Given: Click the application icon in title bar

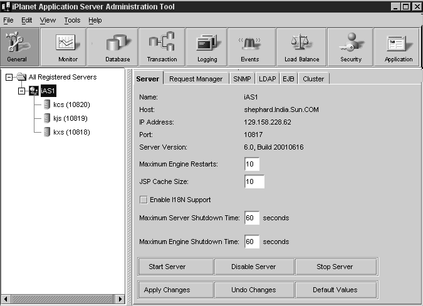Looking at the screenshot, I should 6,6.
